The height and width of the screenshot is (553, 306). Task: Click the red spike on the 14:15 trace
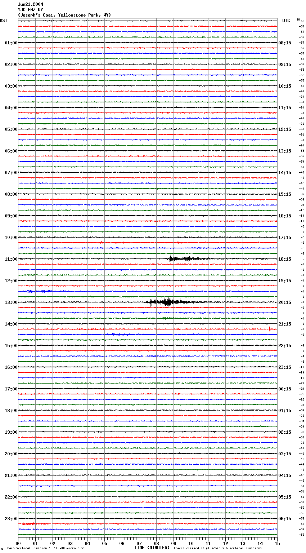click(270, 329)
